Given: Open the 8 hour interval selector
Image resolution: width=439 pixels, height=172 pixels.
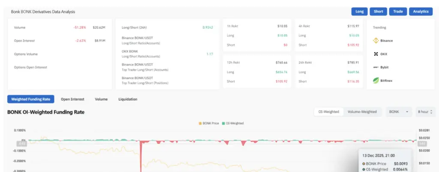Looking at the screenshot, I should [x=425, y=112].
